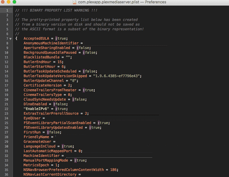This screenshot has width=229, height=177.
Task: Click the key NSNavLastCurrentDirectory
Action: pos(50,175)
